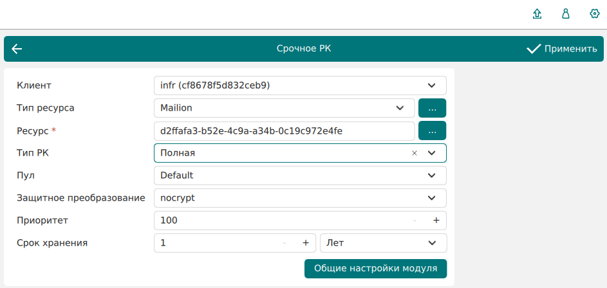Click the ellipsis button next to Тип ресурса

[x=432, y=108]
